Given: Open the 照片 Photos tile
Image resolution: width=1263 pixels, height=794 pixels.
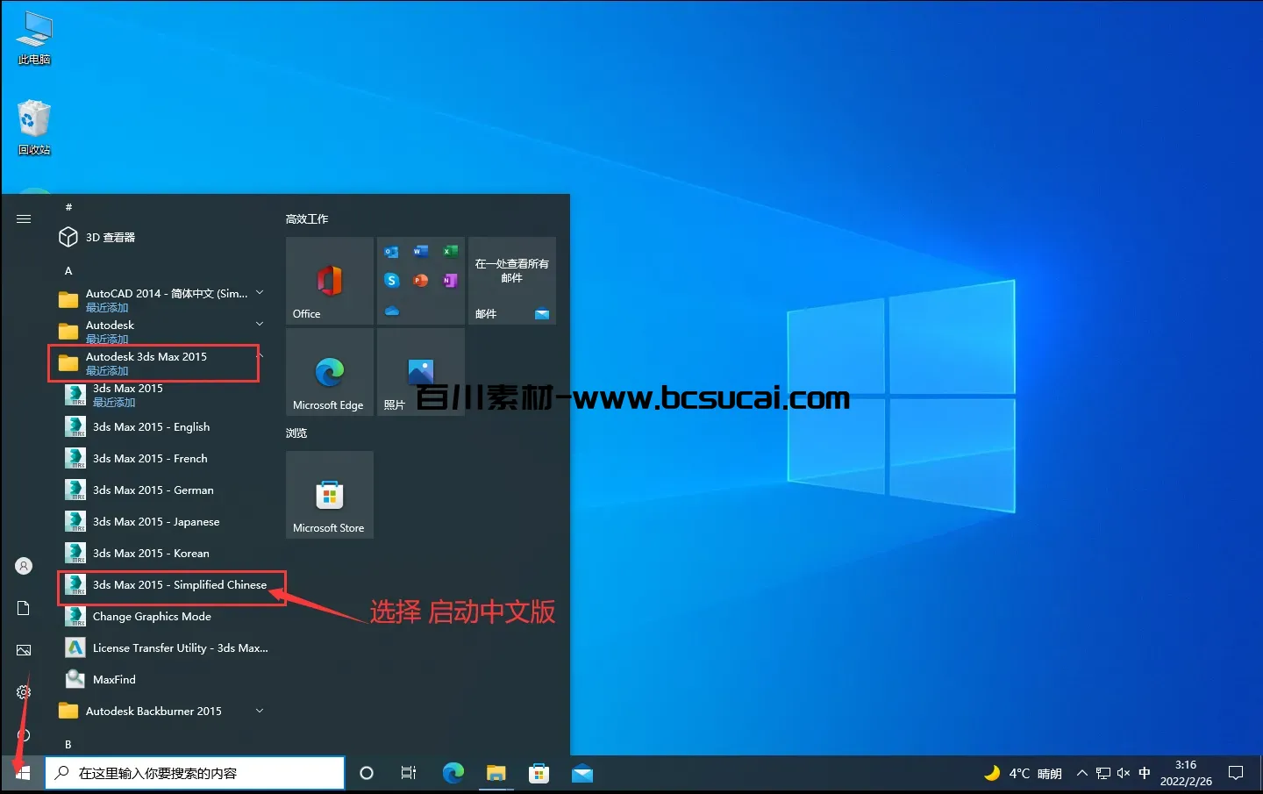Looking at the screenshot, I should pos(421,372).
